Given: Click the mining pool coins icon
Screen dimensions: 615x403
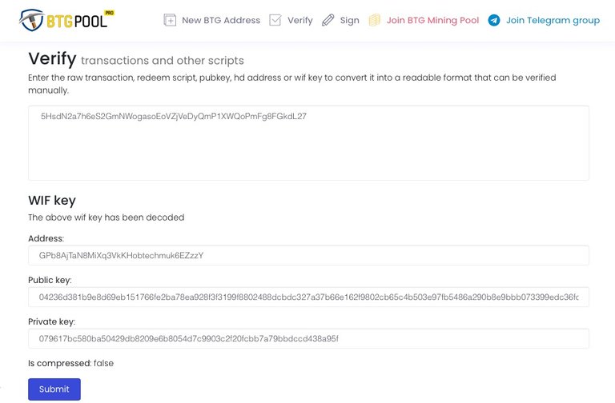Looking at the screenshot, I should pos(375,20).
